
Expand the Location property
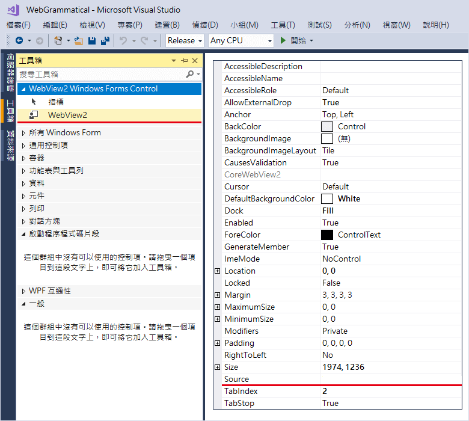coord(218,271)
